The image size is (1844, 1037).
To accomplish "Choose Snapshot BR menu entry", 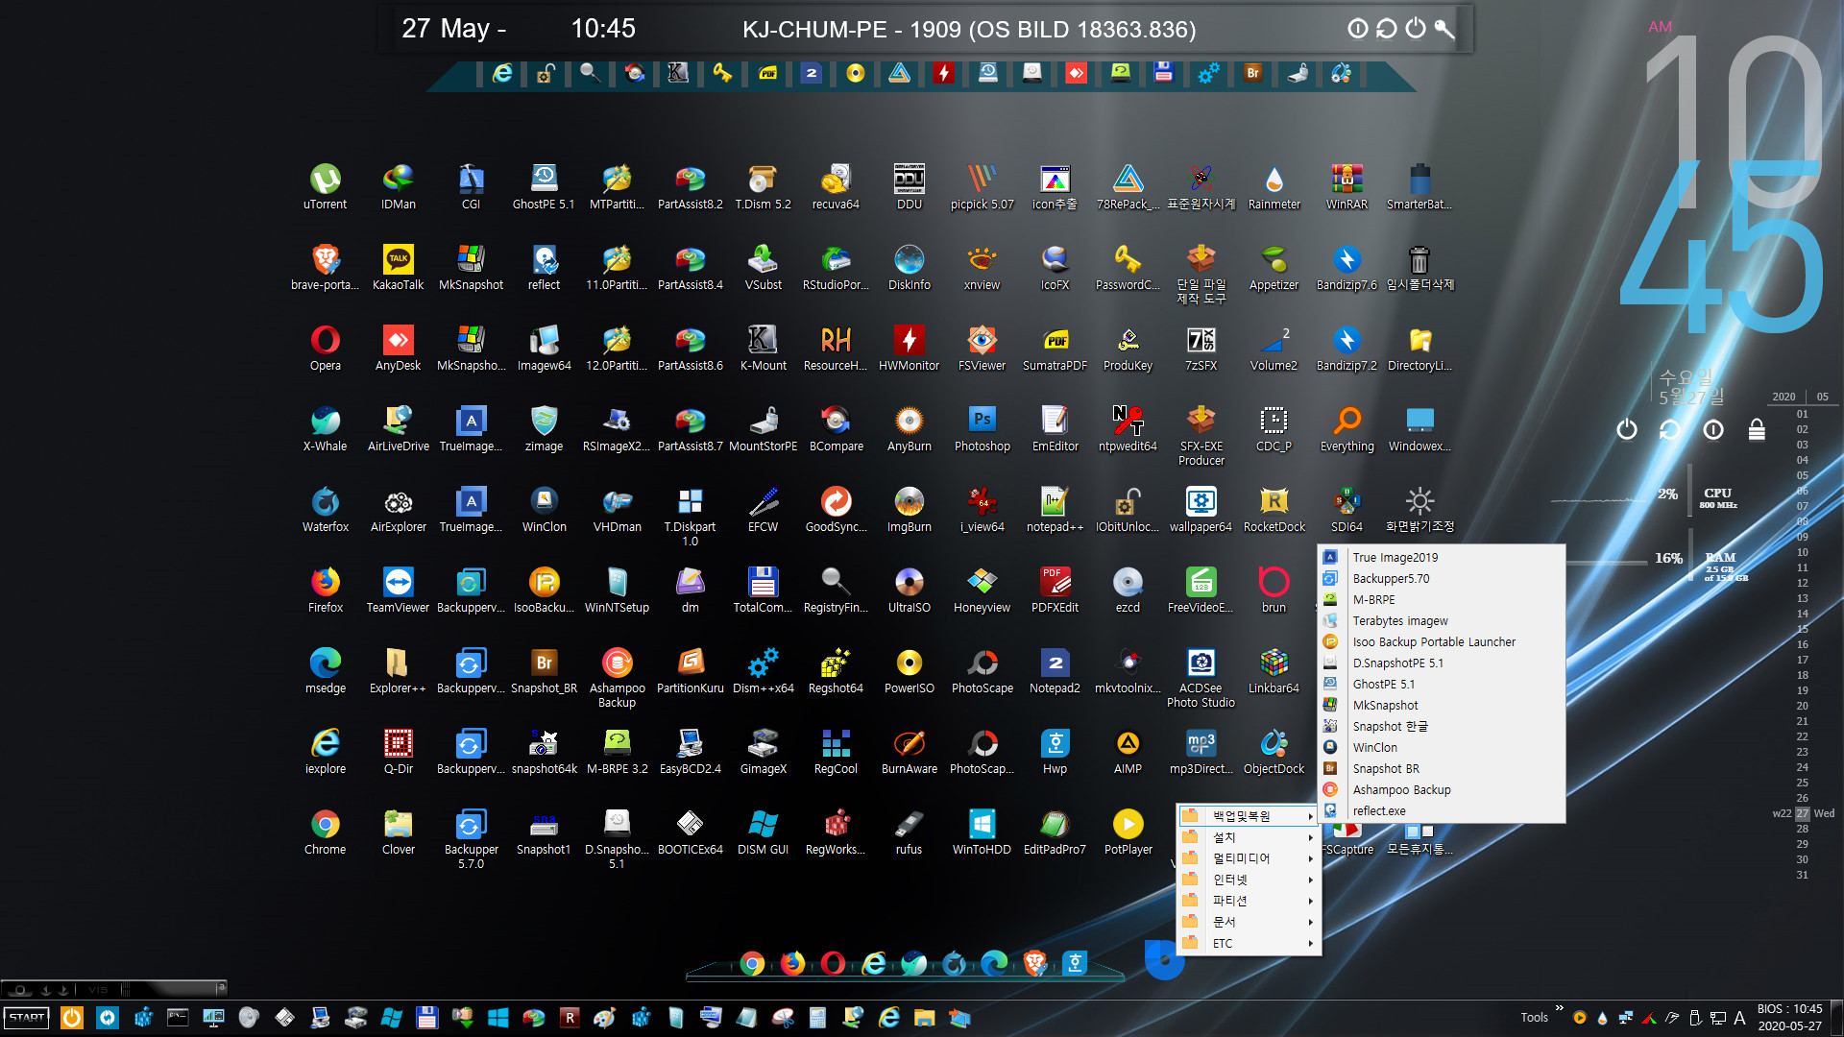I will [1442, 768].
